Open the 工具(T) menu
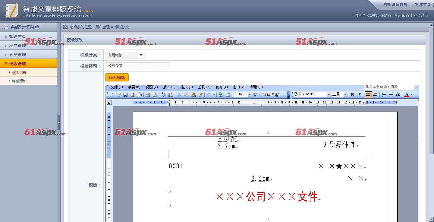The height and width of the screenshot is (222, 434). [x=204, y=87]
